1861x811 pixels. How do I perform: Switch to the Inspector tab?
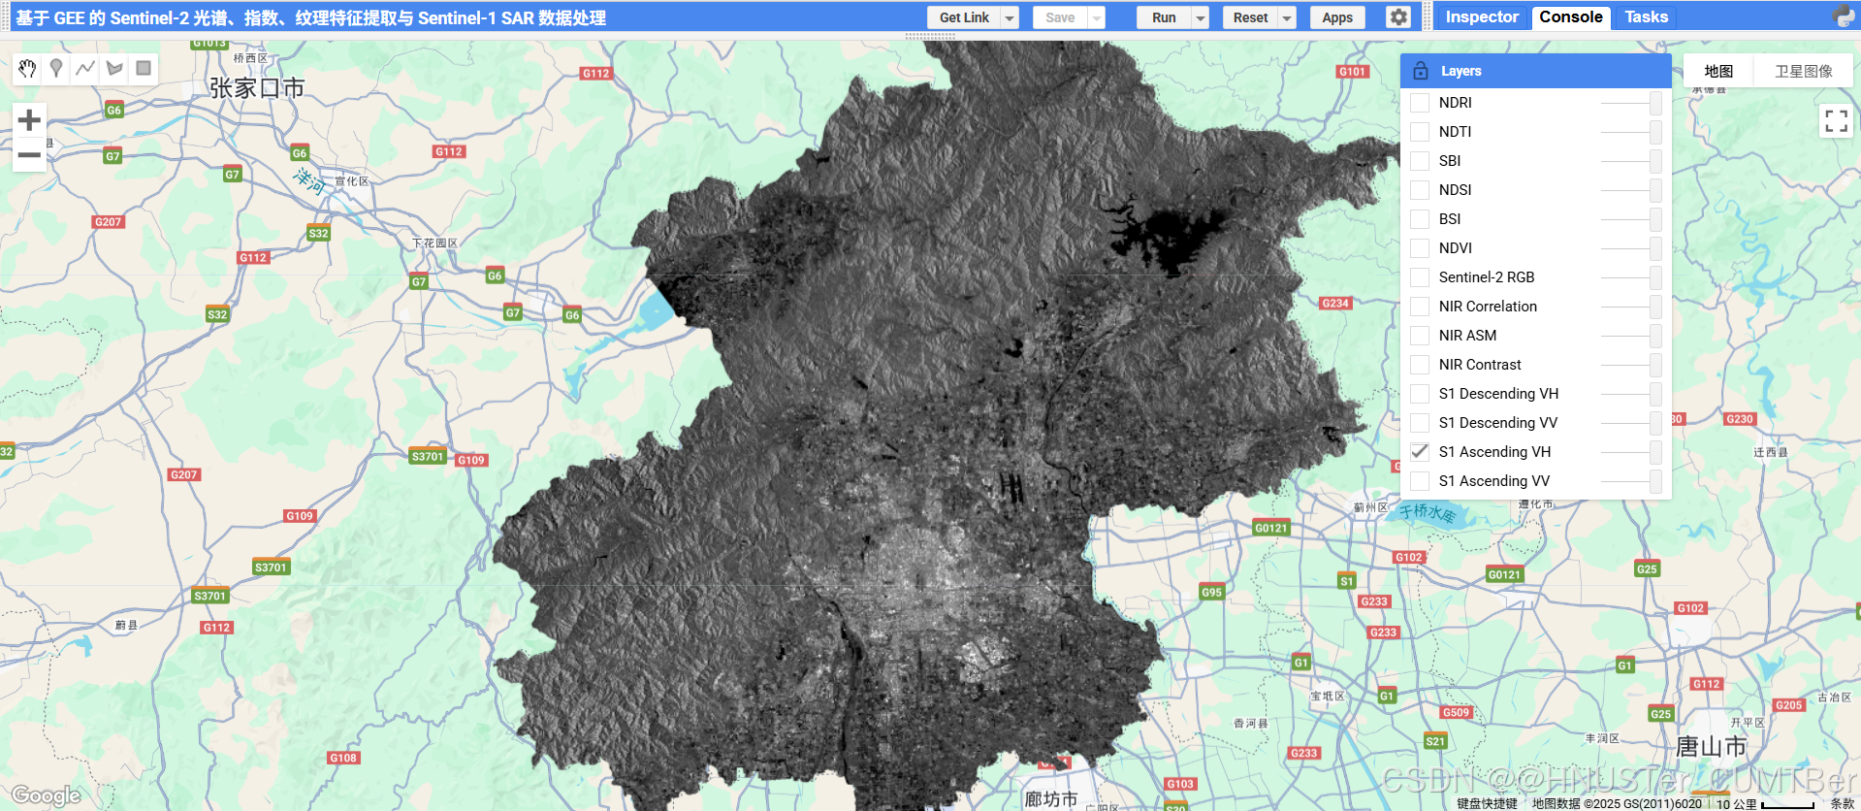pyautogui.click(x=1482, y=16)
